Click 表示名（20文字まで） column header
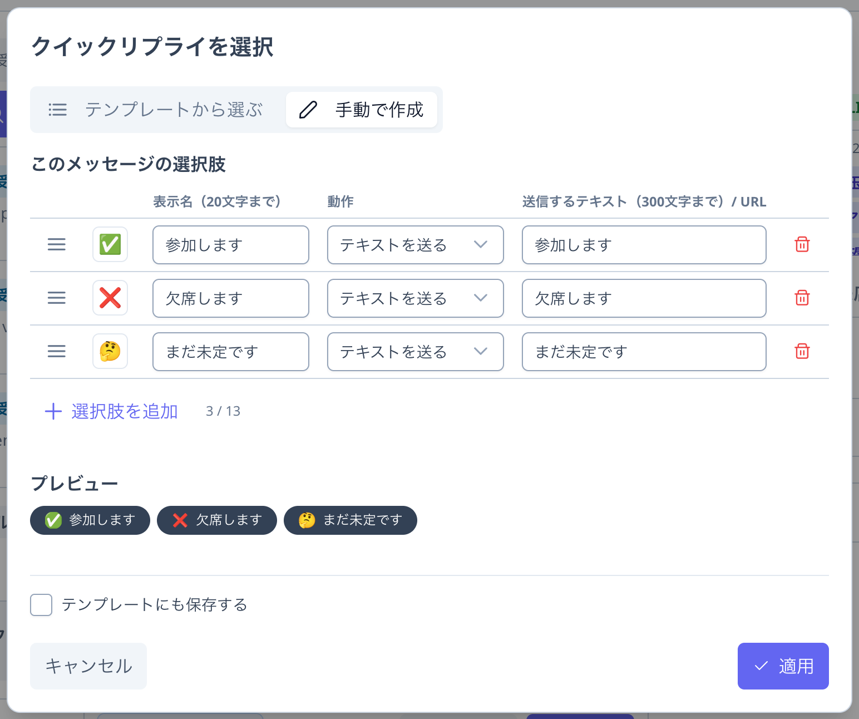The image size is (859, 719). 217,201
